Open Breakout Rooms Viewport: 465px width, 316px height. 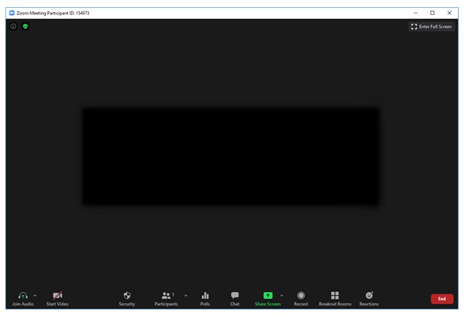tap(335, 296)
